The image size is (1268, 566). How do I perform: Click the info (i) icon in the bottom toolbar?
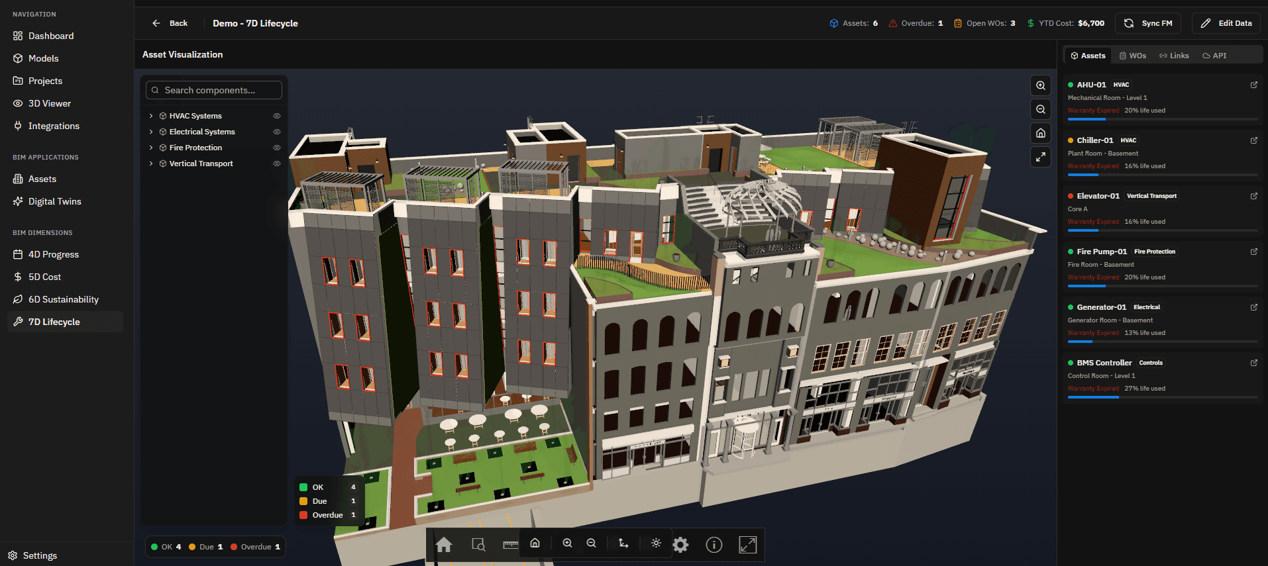point(714,544)
